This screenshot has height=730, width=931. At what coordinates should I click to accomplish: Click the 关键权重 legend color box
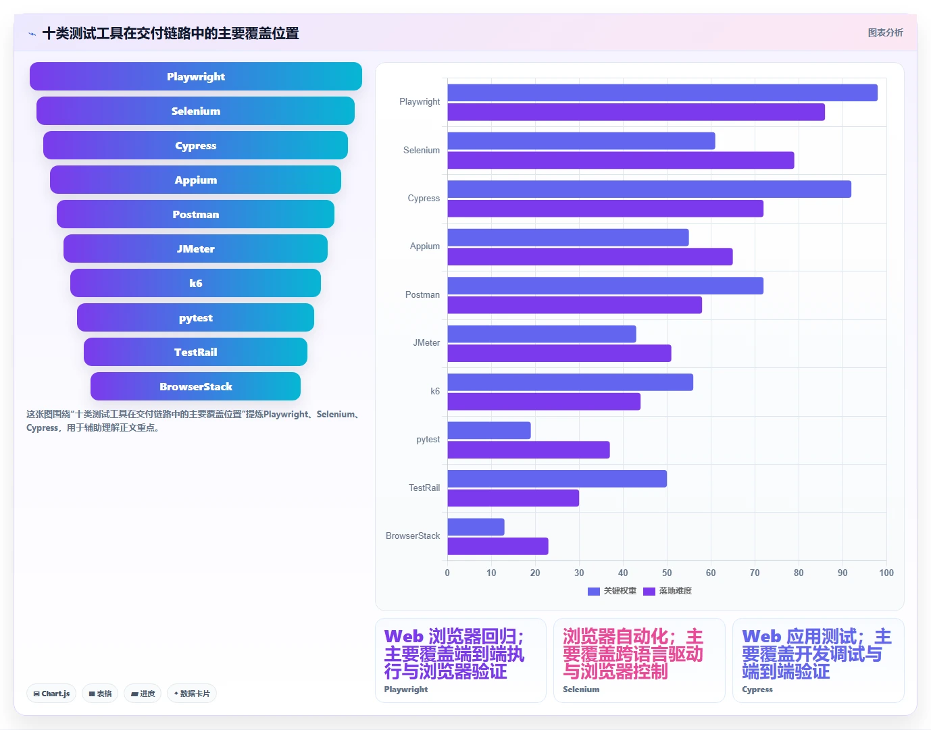tap(594, 592)
